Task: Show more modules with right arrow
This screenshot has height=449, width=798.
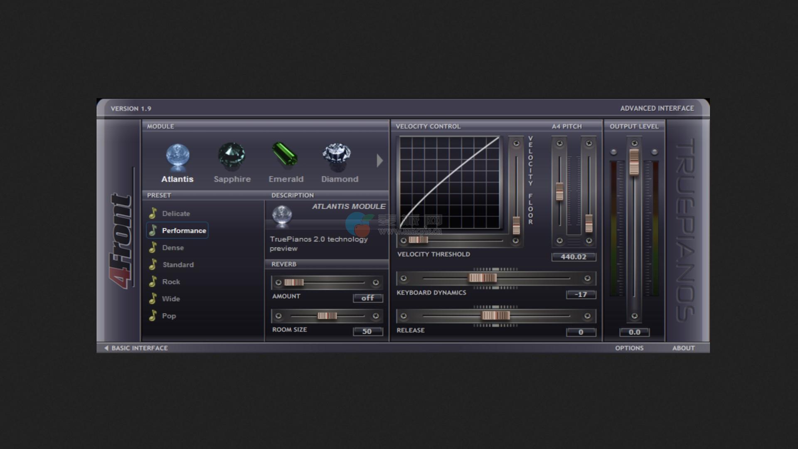Action: (x=379, y=160)
